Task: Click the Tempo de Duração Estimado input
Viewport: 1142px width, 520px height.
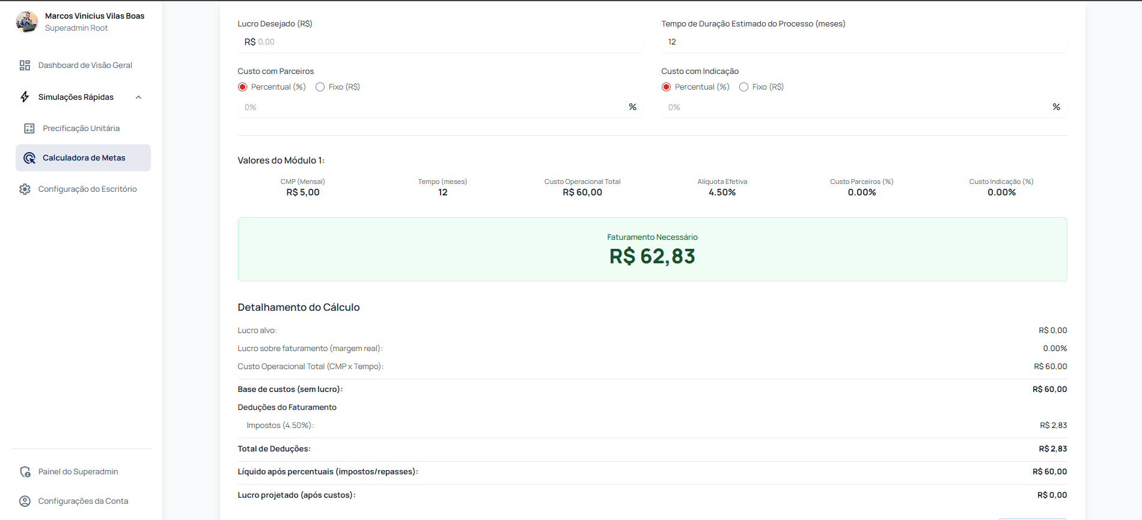Action: (864, 42)
